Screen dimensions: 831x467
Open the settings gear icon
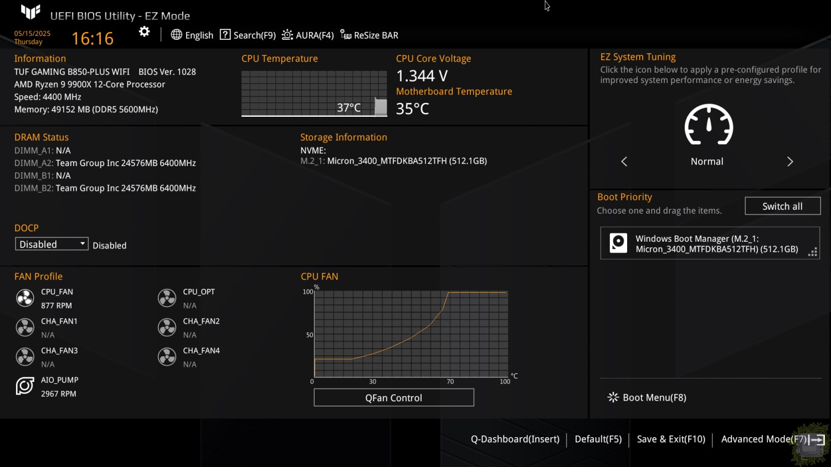[144, 32]
